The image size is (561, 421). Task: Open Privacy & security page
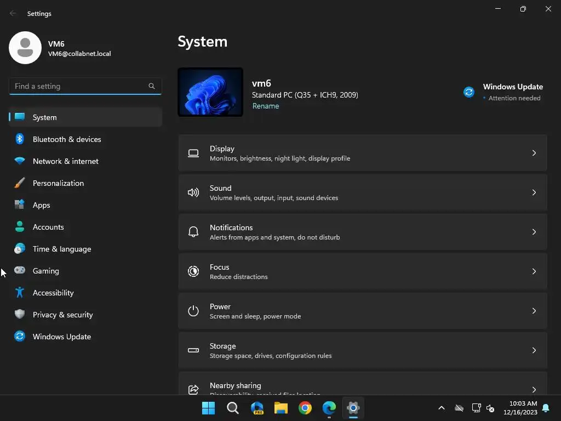point(85,314)
